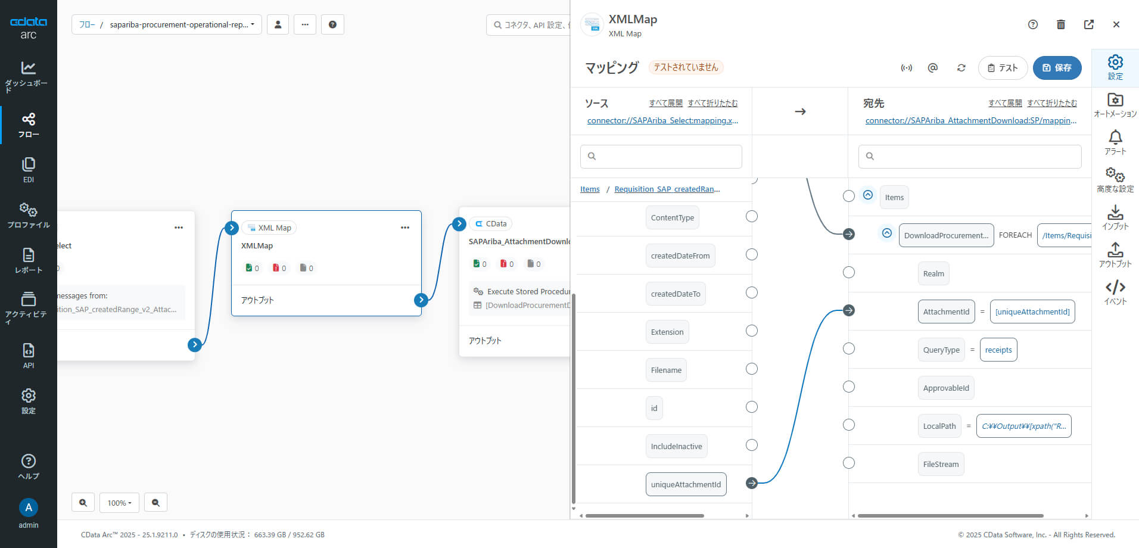Select the IncludeInactive source connection point
1139x548 pixels.
[752, 445]
